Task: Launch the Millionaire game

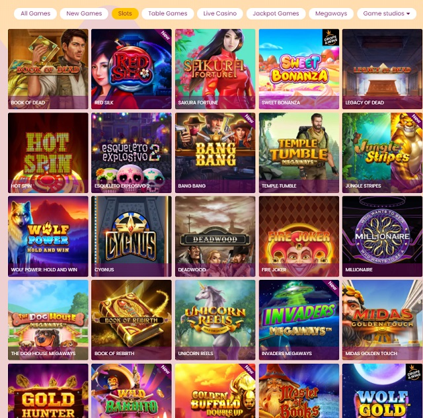Action: tap(382, 237)
